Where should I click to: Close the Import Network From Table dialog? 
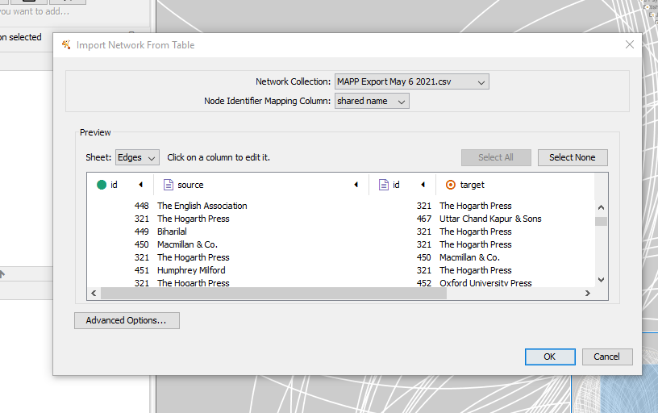[x=630, y=44]
